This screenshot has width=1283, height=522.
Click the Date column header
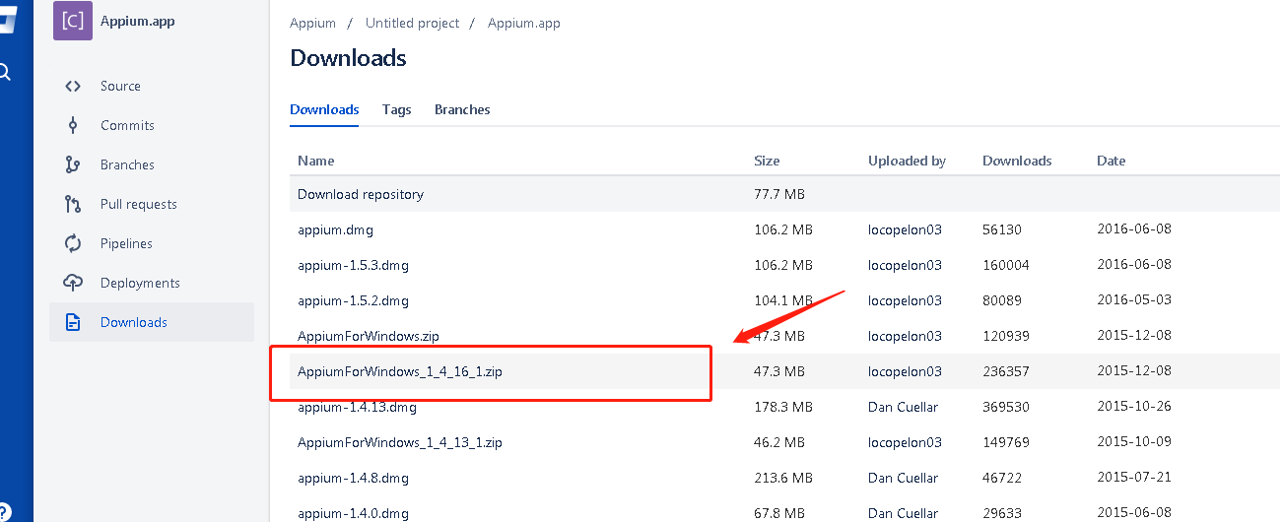click(x=1111, y=161)
